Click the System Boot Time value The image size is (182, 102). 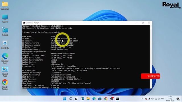[x=61, y=58]
